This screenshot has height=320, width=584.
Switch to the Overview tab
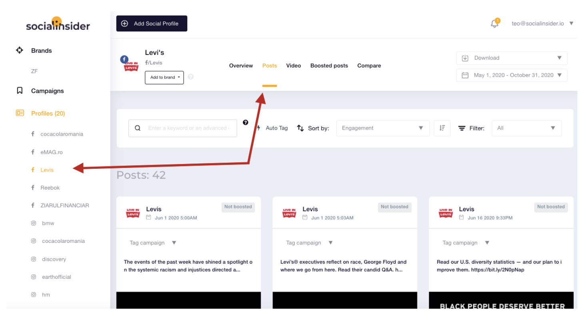(x=241, y=66)
